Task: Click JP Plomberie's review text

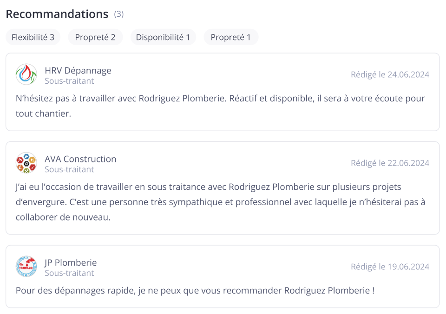Action: [x=195, y=290]
